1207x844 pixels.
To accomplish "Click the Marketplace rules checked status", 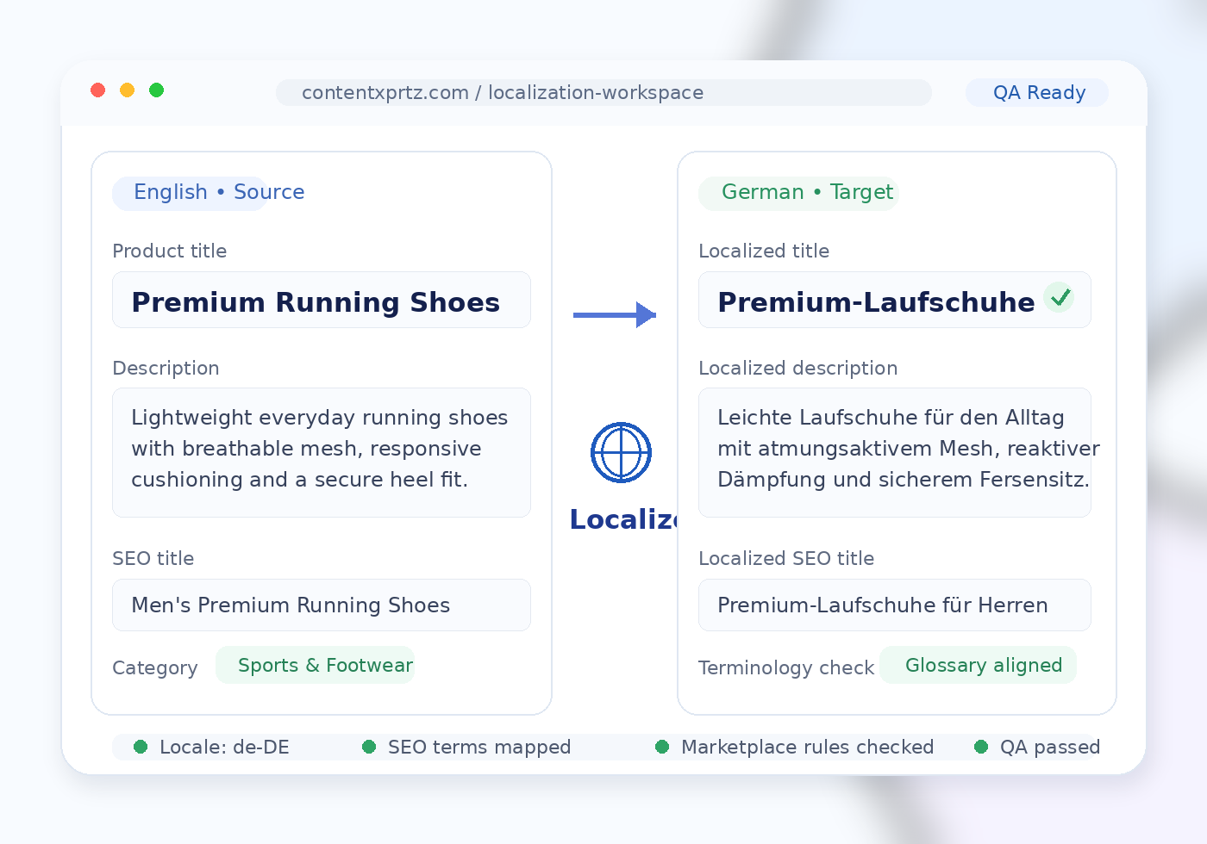I will 795,747.
